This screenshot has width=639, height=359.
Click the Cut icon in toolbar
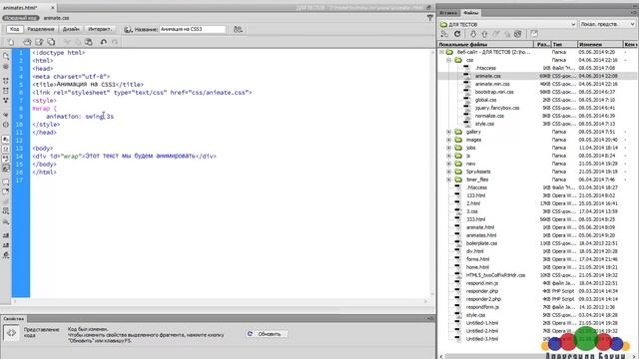point(67,42)
